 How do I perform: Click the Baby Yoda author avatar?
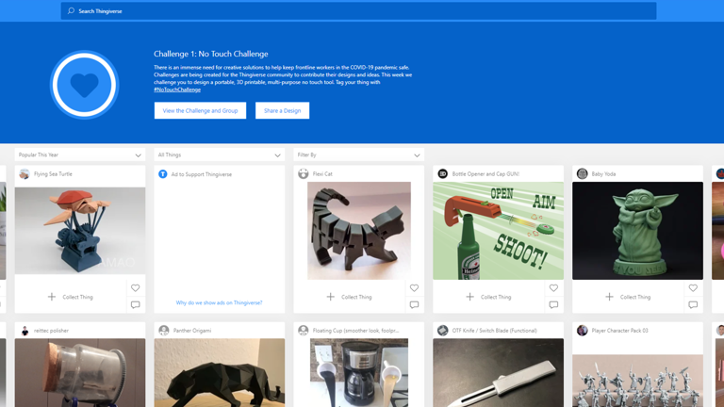click(x=582, y=174)
